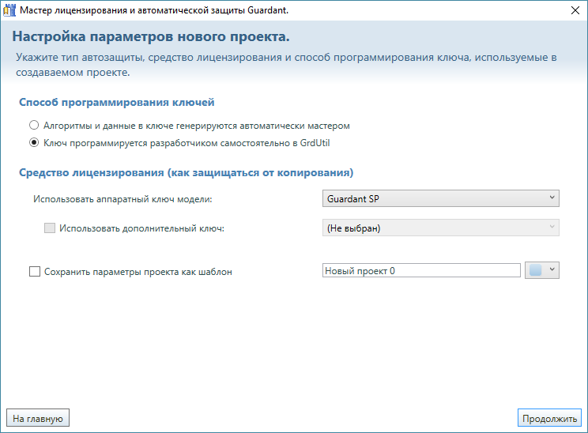The height and width of the screenshot is (433, 588).
Task: Open the Guardant SP key model dropdown
Action: tap(441, 199)
